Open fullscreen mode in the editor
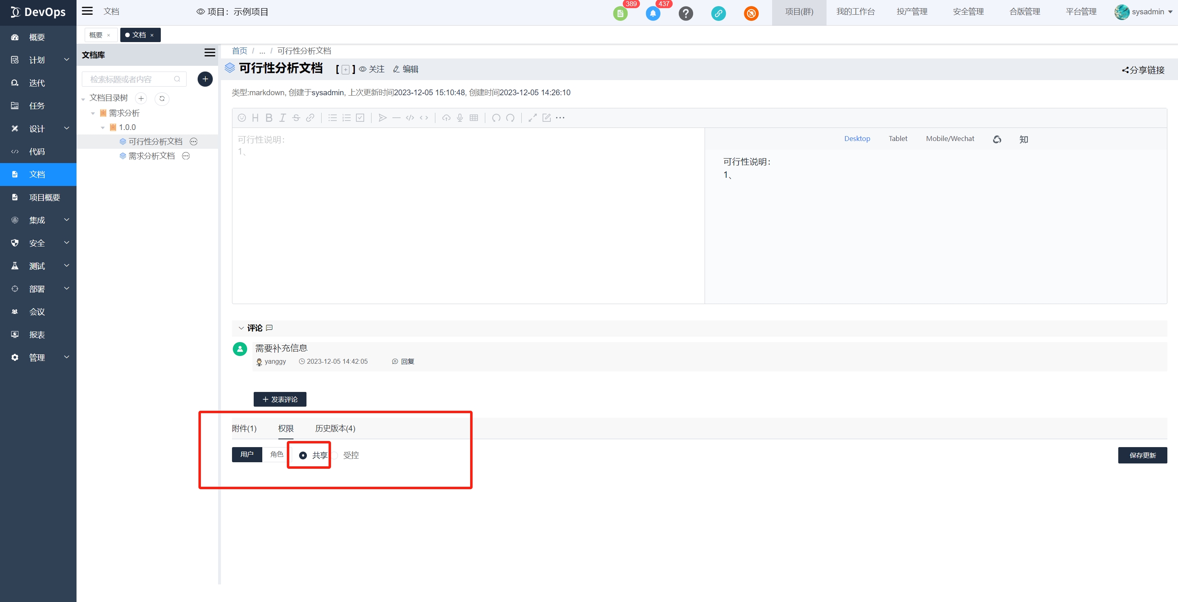This screenshot has height=602, width=1178. [532, 118]
